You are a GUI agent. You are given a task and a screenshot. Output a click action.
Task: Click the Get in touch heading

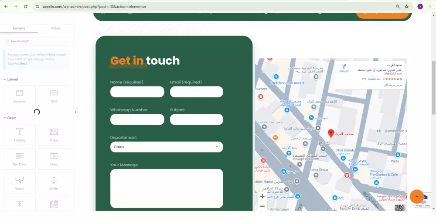point(145,61)
